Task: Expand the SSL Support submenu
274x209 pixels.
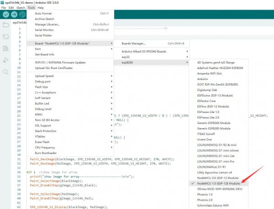Action: tap(70, 125)
